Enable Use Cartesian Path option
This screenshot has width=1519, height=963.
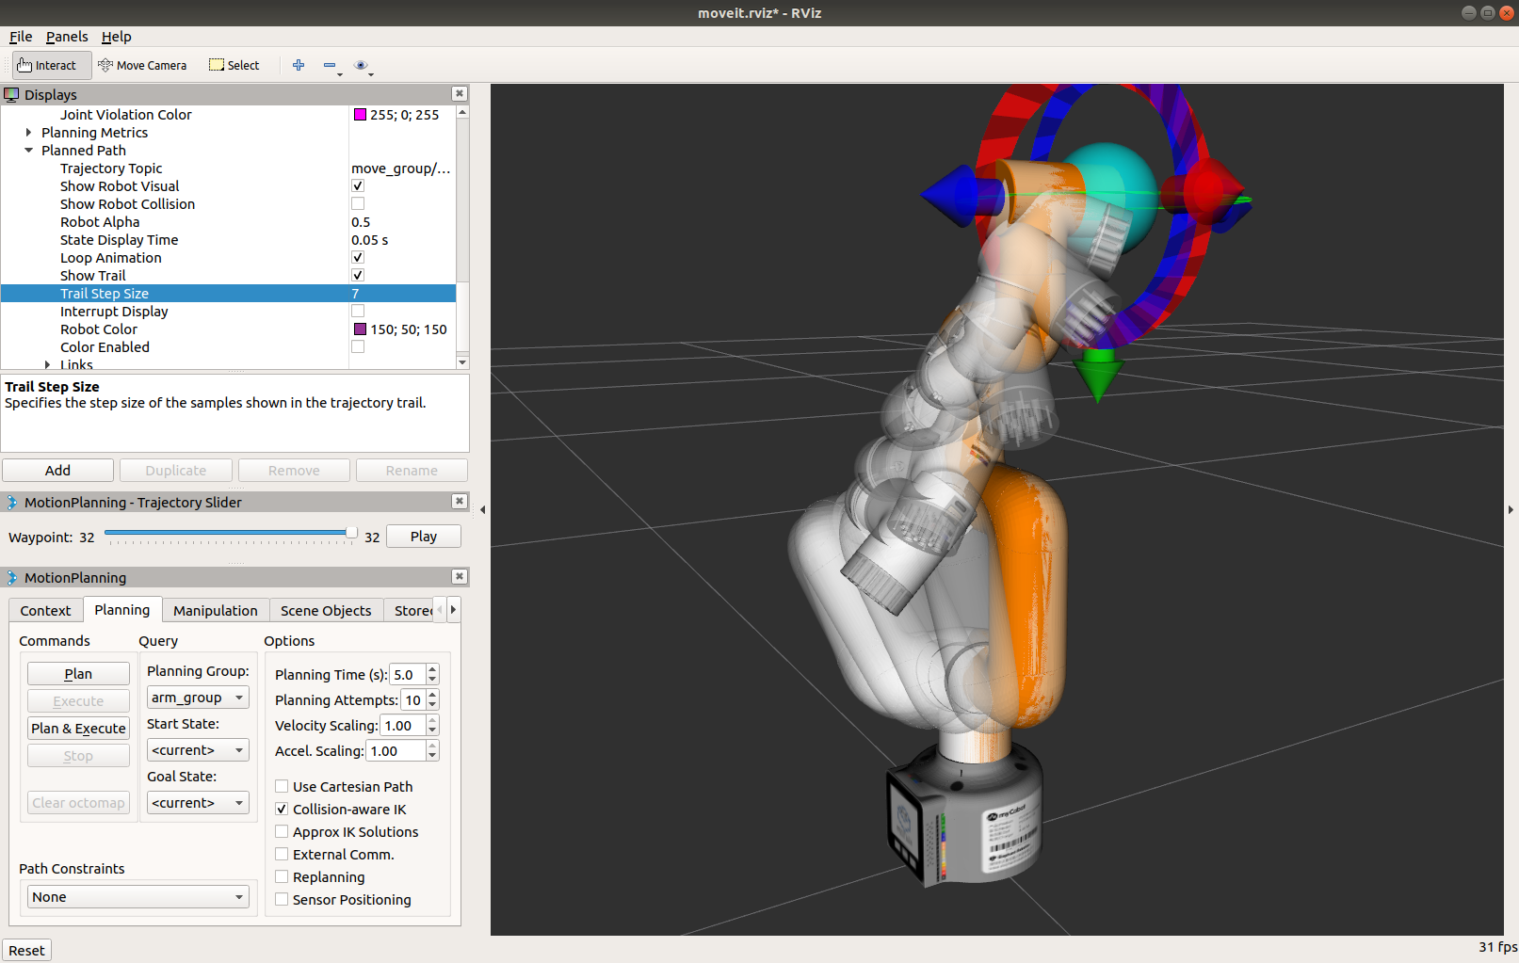point(282,786)
